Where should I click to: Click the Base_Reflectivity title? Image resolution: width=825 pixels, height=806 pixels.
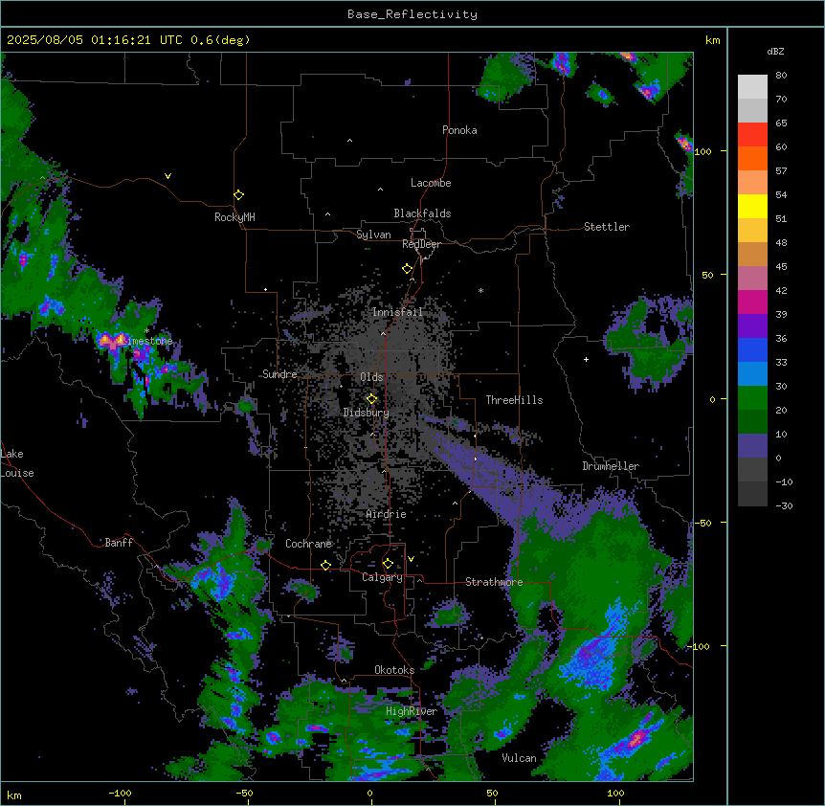[412, 14]
